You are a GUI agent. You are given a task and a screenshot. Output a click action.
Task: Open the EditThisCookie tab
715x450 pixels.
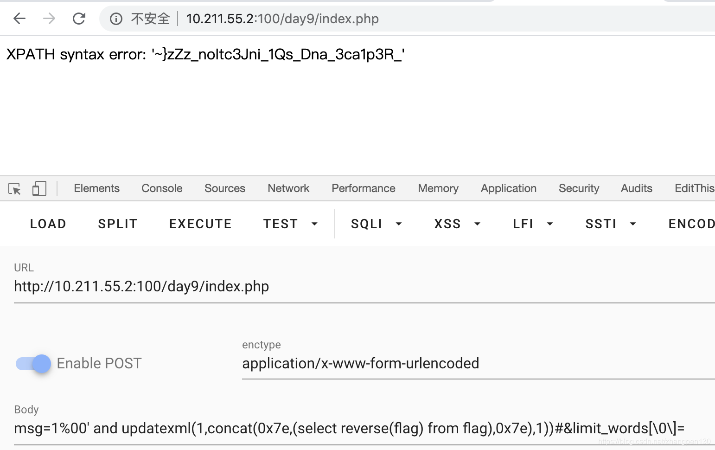click(x=695, y=188)
